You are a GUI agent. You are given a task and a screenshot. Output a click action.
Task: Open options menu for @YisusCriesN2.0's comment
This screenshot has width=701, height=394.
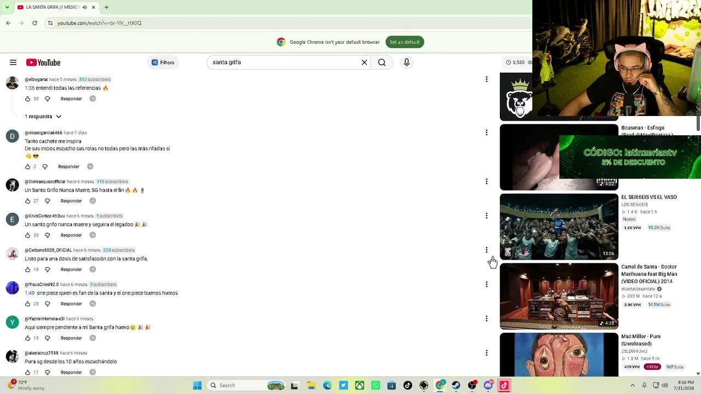coord(486,285)
